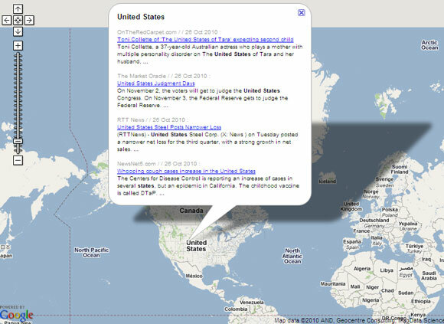Click the Niger label on map
444x324 pixels.
[x=372, y=287]
